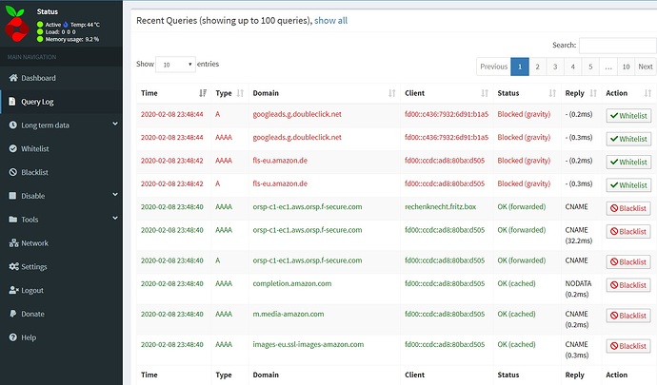Go to page 2 of the results

pos(537,67)
